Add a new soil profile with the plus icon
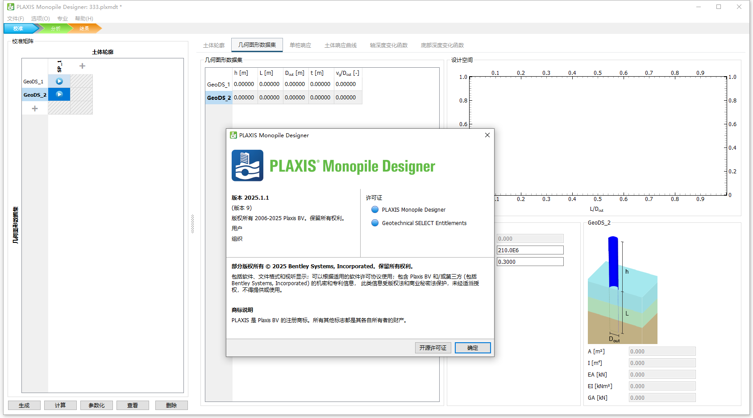 coord(82,66)
